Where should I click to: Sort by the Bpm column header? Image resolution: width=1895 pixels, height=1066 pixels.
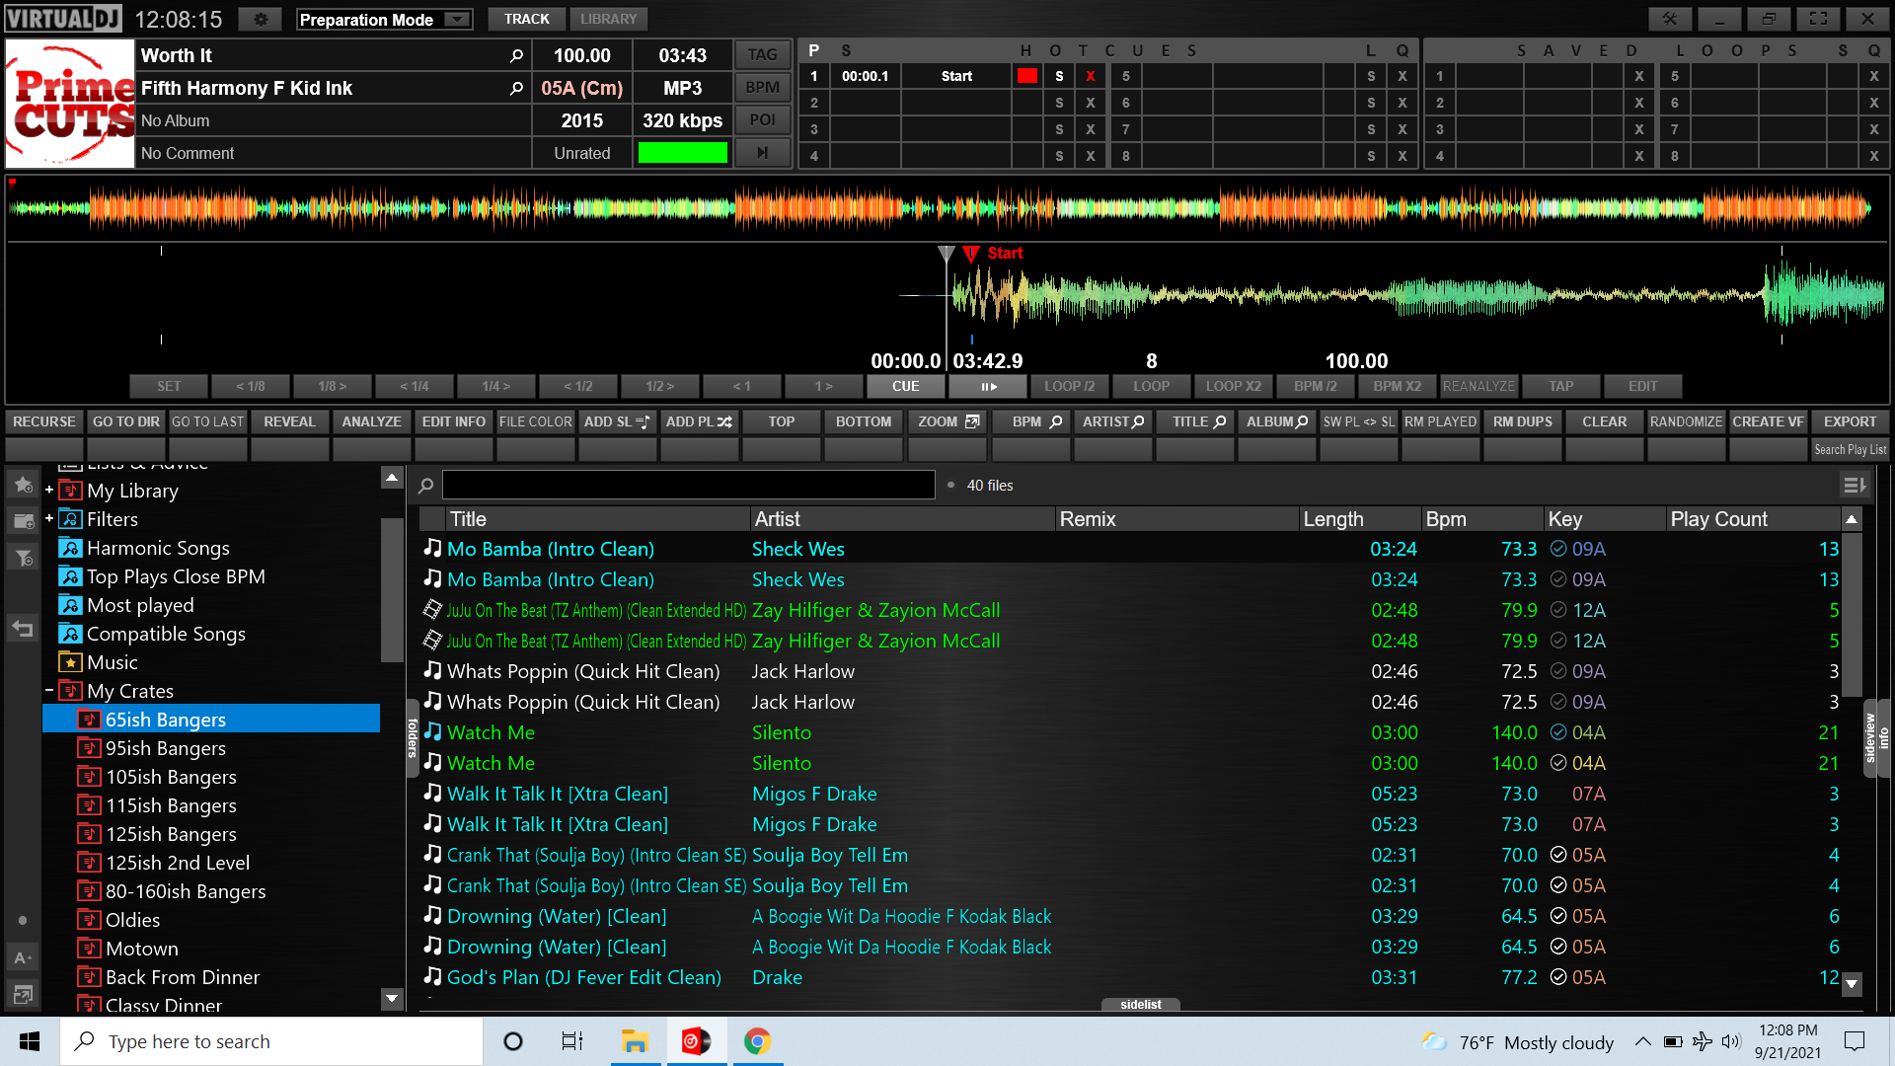(x=1481, y=519)
